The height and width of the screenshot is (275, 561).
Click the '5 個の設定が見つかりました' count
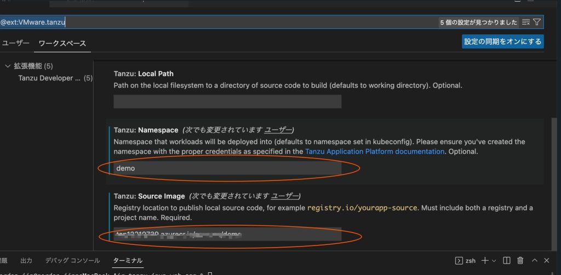[x=479, y=22]
